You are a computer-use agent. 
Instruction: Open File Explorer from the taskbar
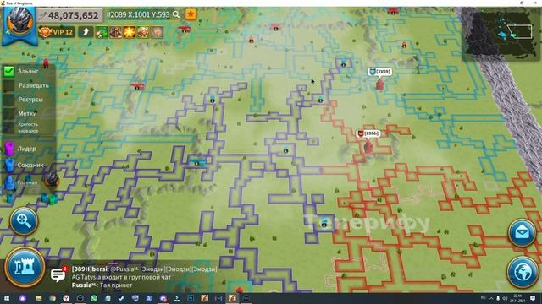[x=38, y=298]
